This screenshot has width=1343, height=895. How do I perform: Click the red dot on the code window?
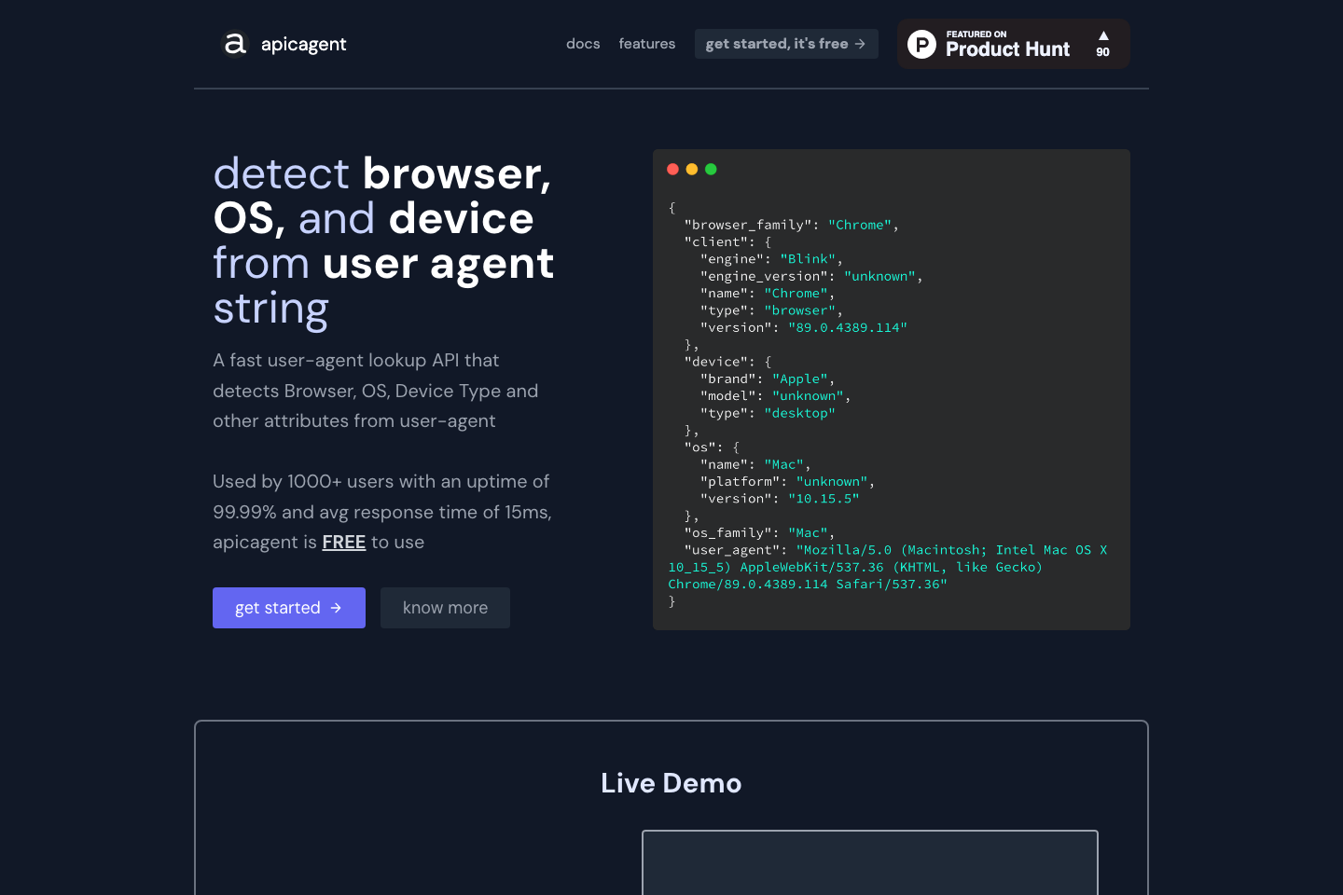pos(673,169)
